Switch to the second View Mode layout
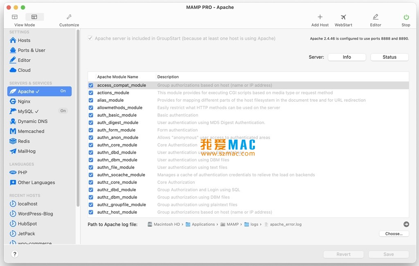The image size is (419, 266). click(34, 17)
